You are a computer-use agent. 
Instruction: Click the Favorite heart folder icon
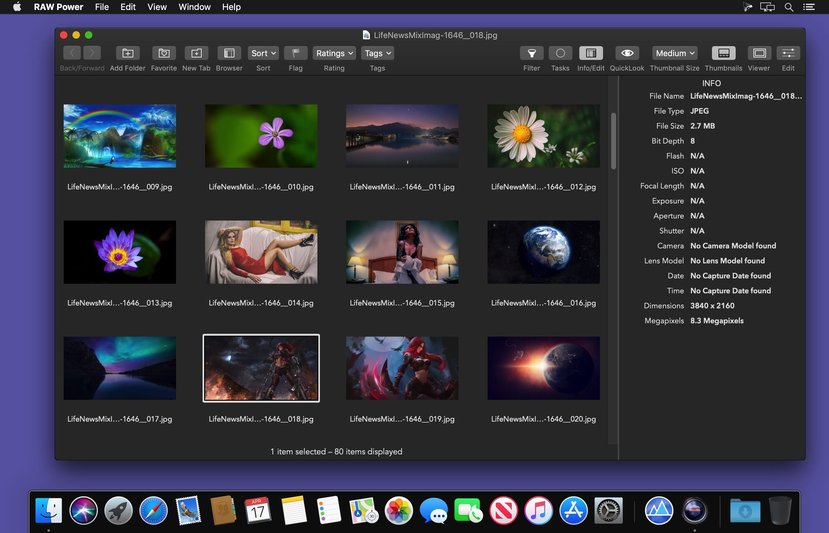coord(164,53)
